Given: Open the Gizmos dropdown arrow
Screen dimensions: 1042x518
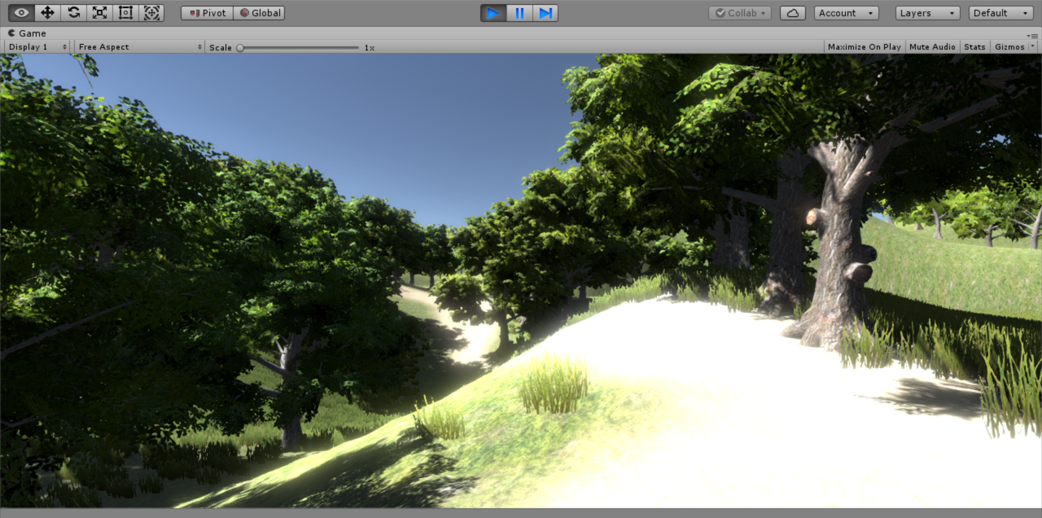Looking at the screenshot, I should pos(1033,47).
